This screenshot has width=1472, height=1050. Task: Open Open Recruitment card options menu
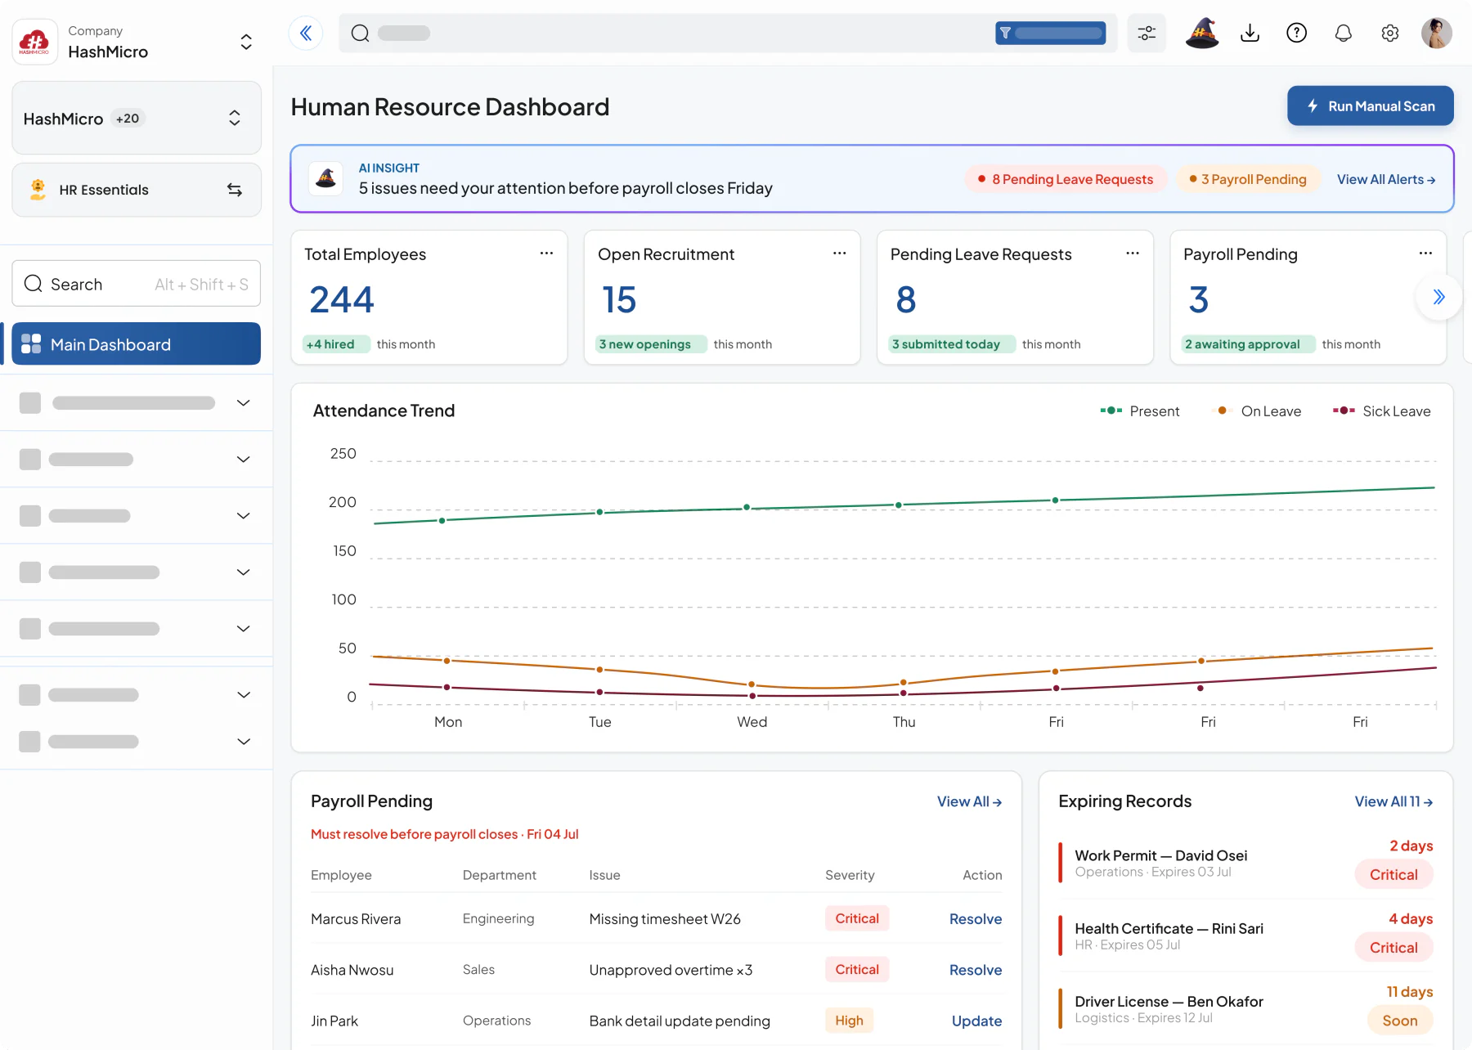click(x=839, y=254)
